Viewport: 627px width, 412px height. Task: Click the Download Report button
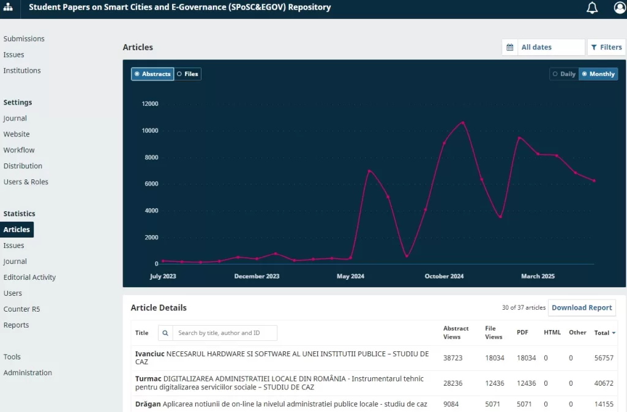click(x=582, y=308)
